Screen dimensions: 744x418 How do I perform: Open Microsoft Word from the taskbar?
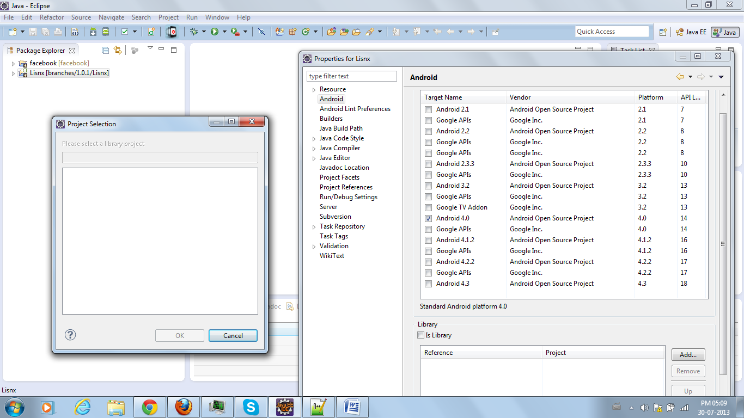coord(352,407)
